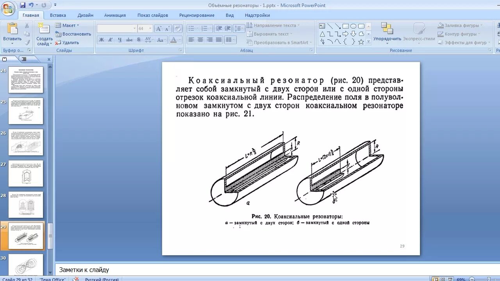
Task: Toggle underline (Ч) formatting
Action: point(120,40)
